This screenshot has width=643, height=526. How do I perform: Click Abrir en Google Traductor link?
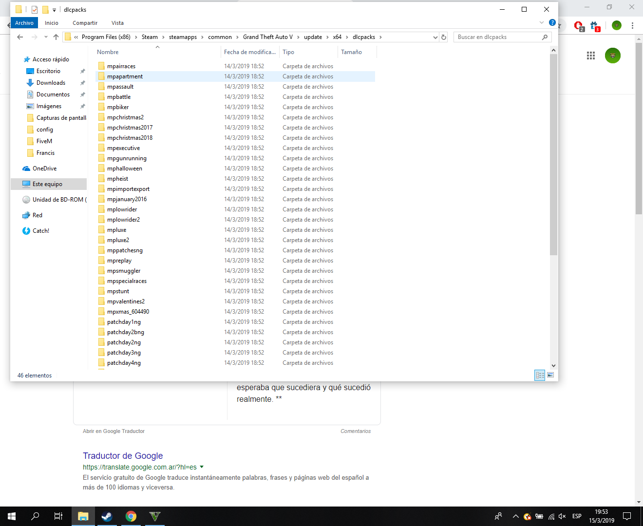[113, 431]
